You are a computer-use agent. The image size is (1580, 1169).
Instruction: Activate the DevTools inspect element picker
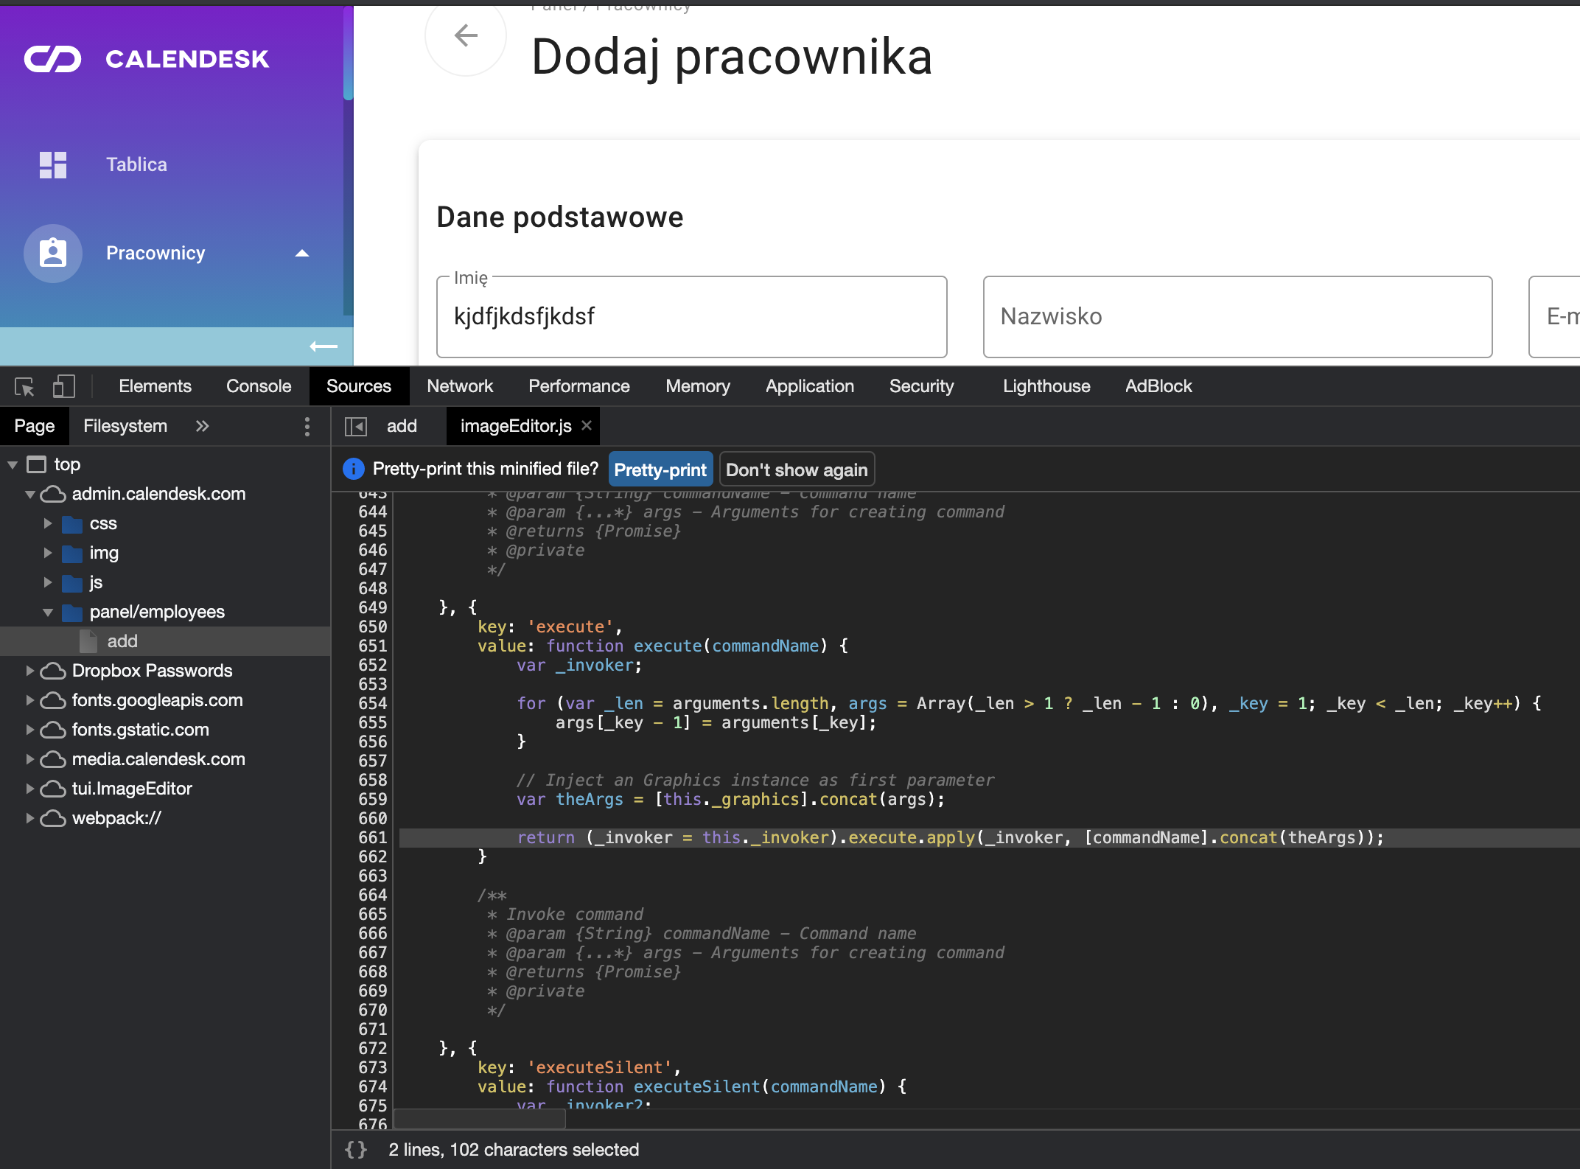point(24,386)
